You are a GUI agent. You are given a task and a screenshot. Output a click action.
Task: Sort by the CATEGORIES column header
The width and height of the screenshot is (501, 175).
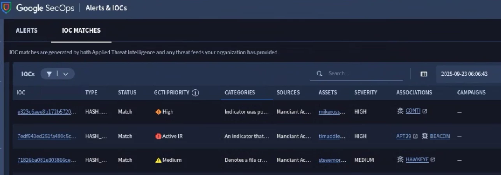click(240, 92)
